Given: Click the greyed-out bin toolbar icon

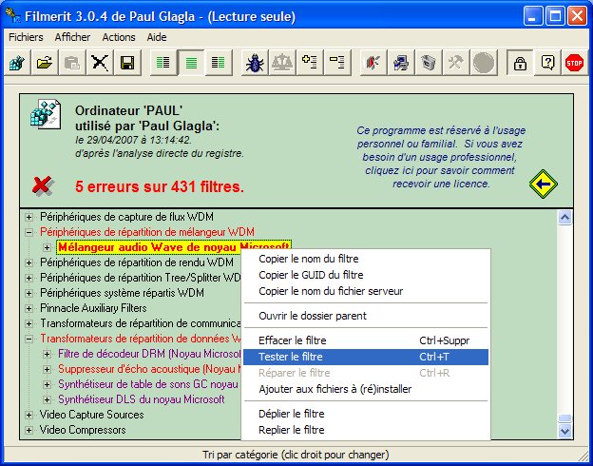Looking at the screenshot, I should 428,63.
